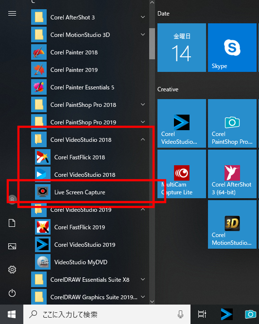Image resolution: width=259 pixels, height=324 pixels.
Task: Expand CorelDRAW Graphics Suite 2019 chevron
Action: [143, 297]
